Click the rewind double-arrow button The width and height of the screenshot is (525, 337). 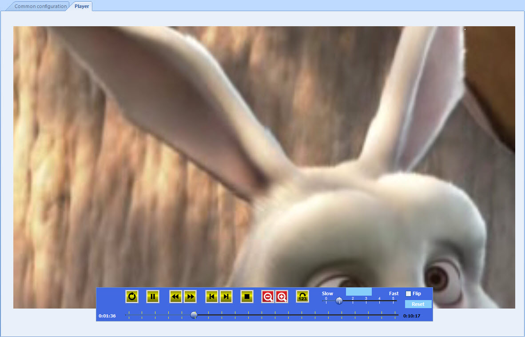point(176,297)
